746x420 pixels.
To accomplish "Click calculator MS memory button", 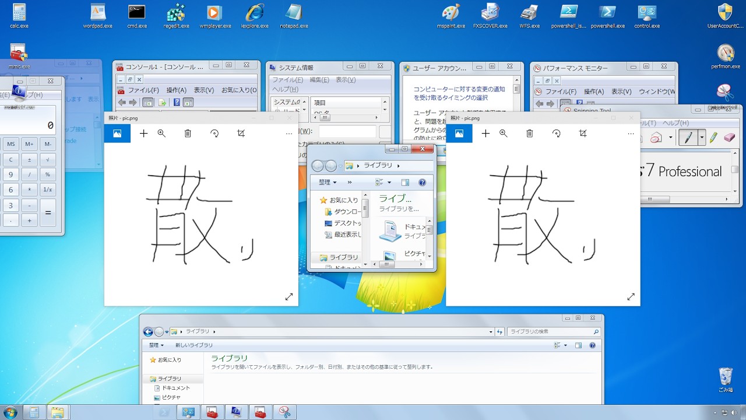I will point(10,143).
